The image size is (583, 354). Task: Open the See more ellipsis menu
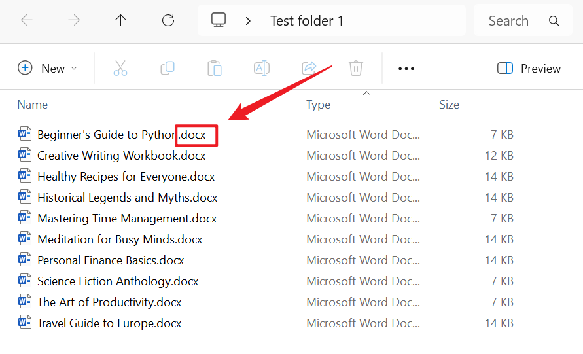406,68
